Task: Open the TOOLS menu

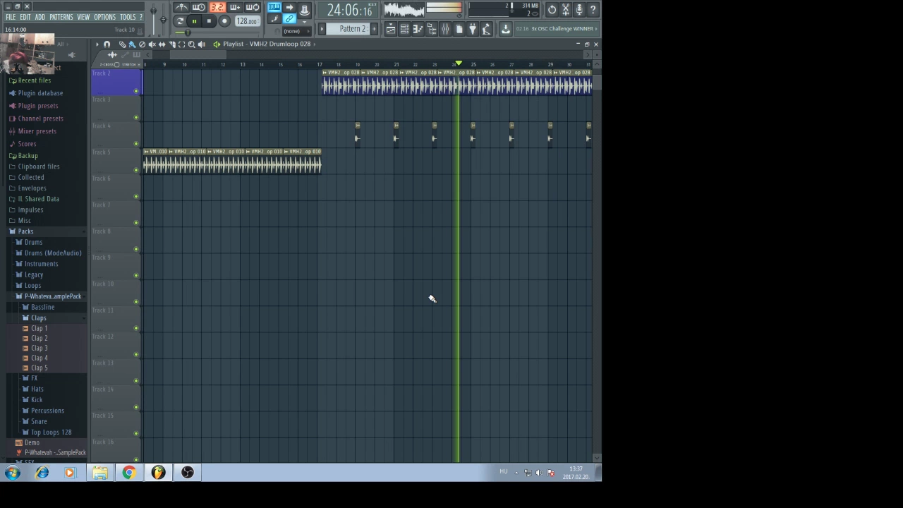Action: click(128, 17)
